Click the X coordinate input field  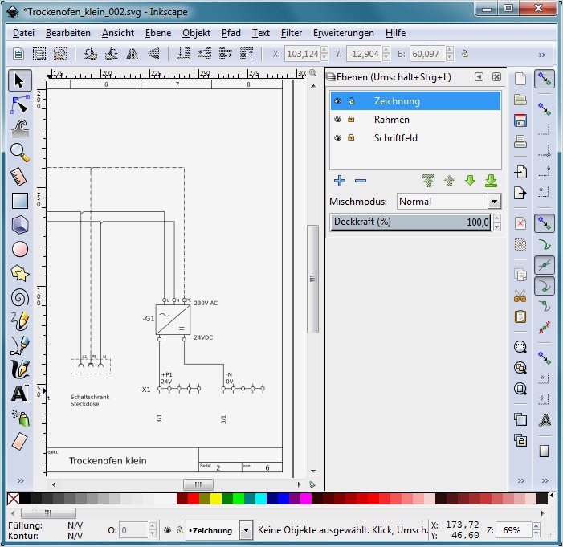coord(301,54)
